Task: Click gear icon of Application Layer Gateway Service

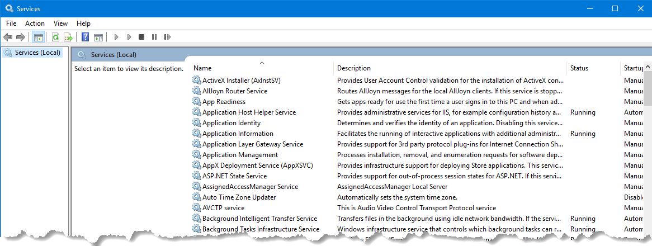Action: point(197,144)
